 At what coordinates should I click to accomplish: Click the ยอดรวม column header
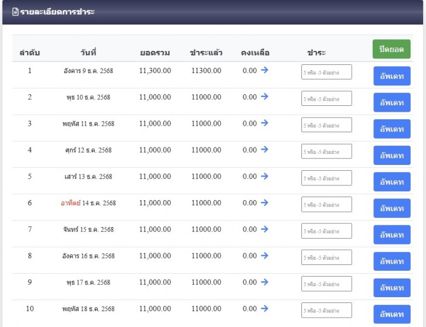click(x=155, y=53)
